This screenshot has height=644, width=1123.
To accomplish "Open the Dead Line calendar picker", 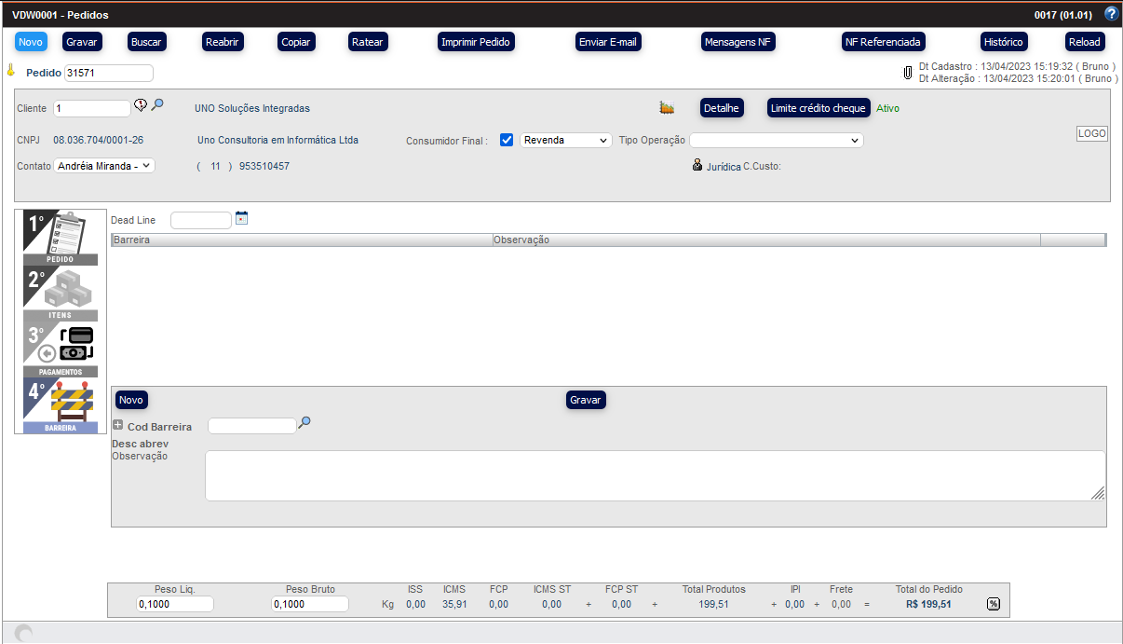I will 242,218.
